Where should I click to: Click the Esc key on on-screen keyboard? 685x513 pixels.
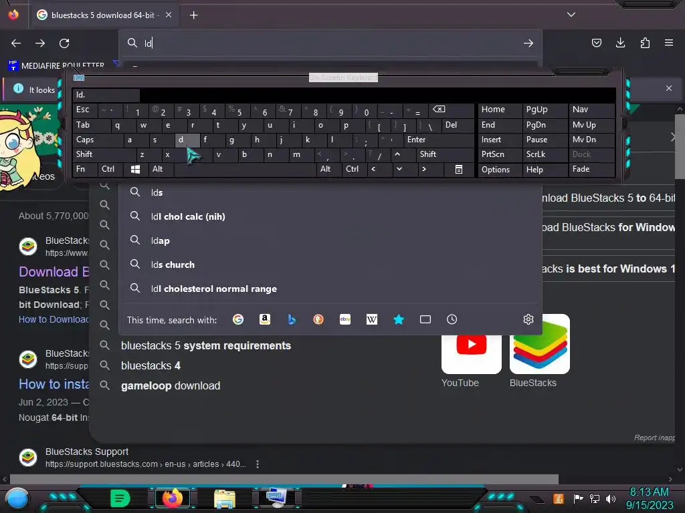point(85,110)
